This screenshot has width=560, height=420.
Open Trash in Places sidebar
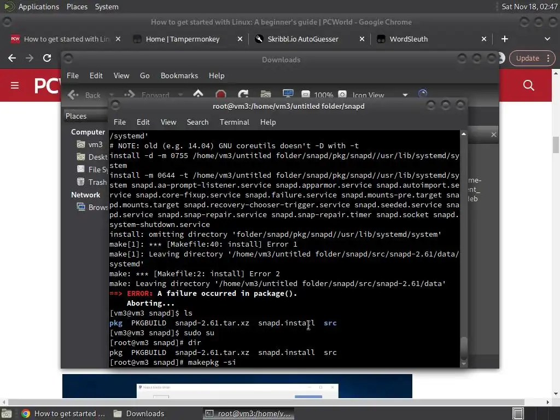point(92,182)
